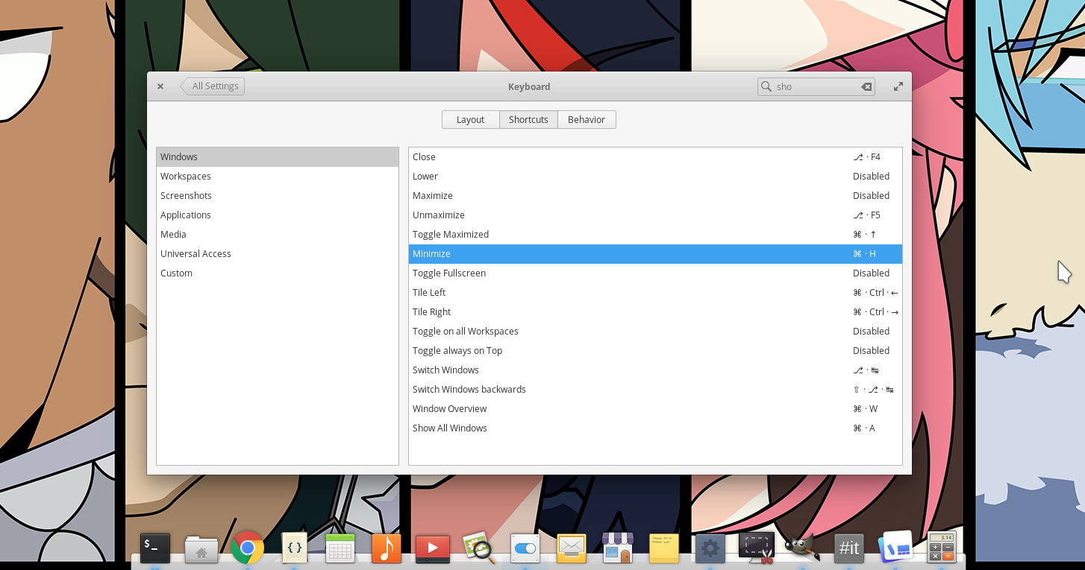1085x570 pixels.
Task: Open the gear settings app in dock
Action: (x=710, y=548)
